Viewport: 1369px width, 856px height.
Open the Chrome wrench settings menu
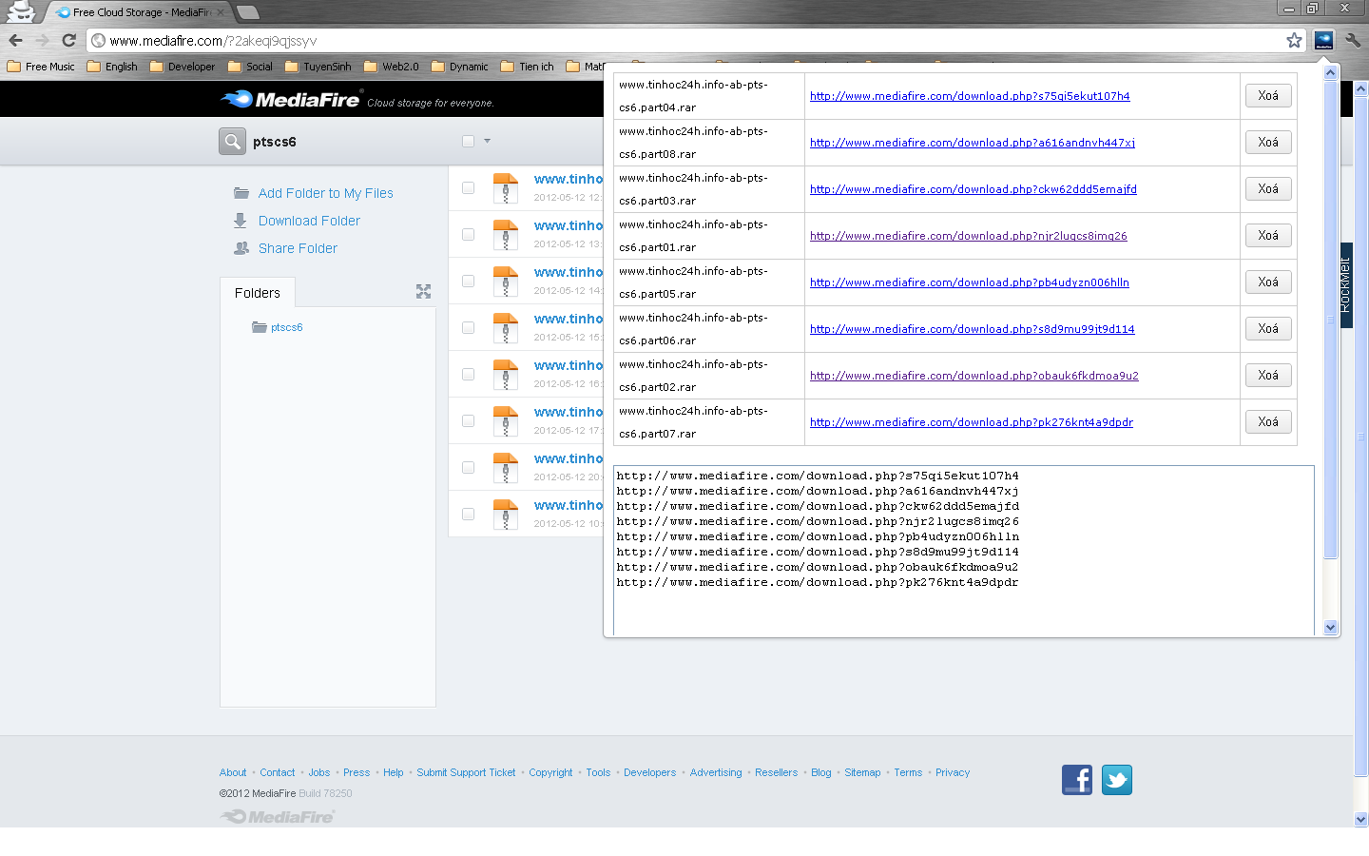click(x=1353, y=40)
